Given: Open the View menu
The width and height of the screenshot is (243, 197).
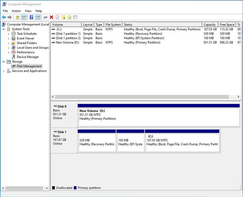Looking at the screenshot, I should [28, 11].
